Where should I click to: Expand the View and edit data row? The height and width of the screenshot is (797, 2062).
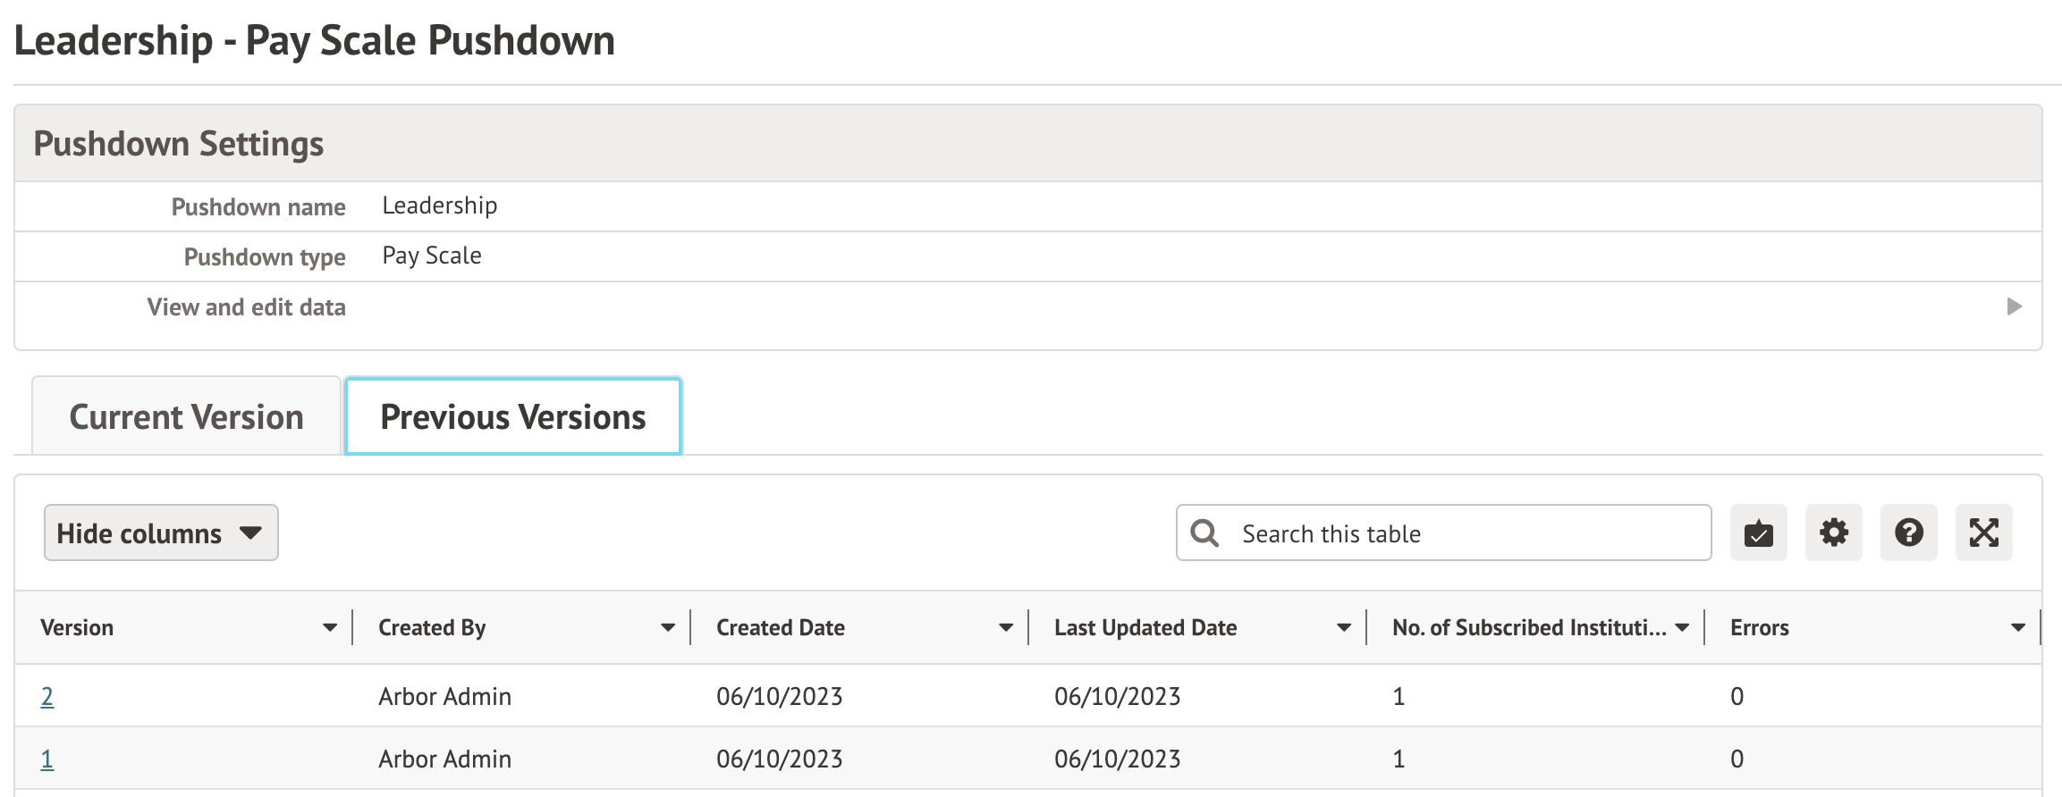click(2014, 307)
